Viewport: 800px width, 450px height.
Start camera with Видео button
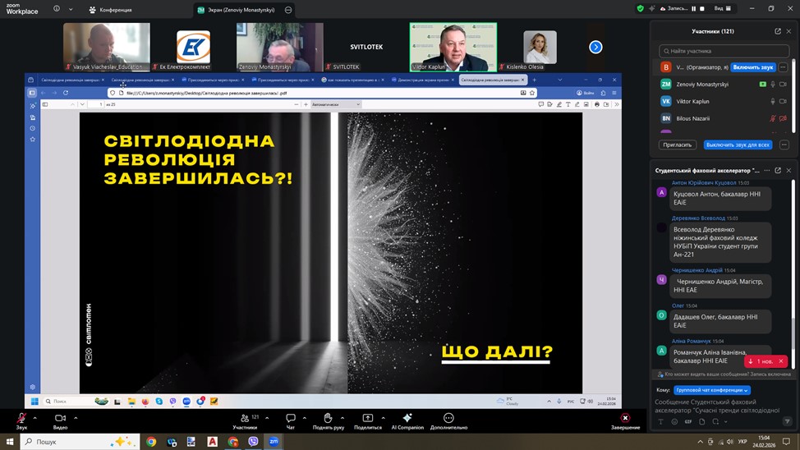click(60, 421)
